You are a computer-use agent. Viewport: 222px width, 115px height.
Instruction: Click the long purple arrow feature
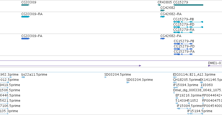tap(70, 66)
